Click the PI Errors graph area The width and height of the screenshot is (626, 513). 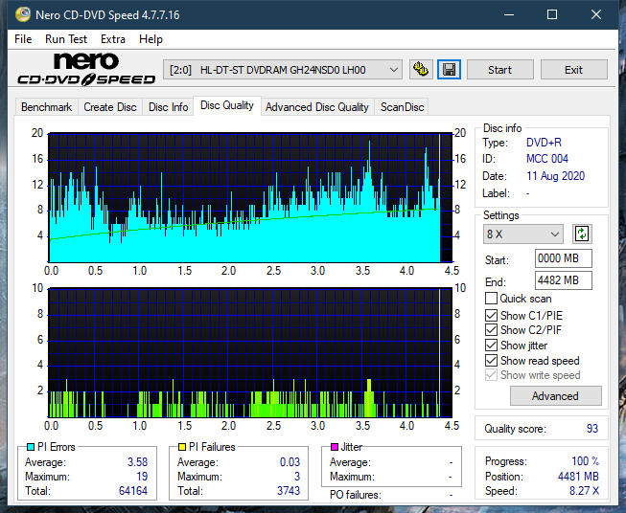tap(250, 198)
